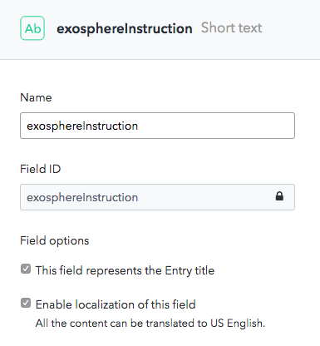This screenshot has height=346, width=320.
Task: Click the Field ID label
Action: tap(41, 169)
